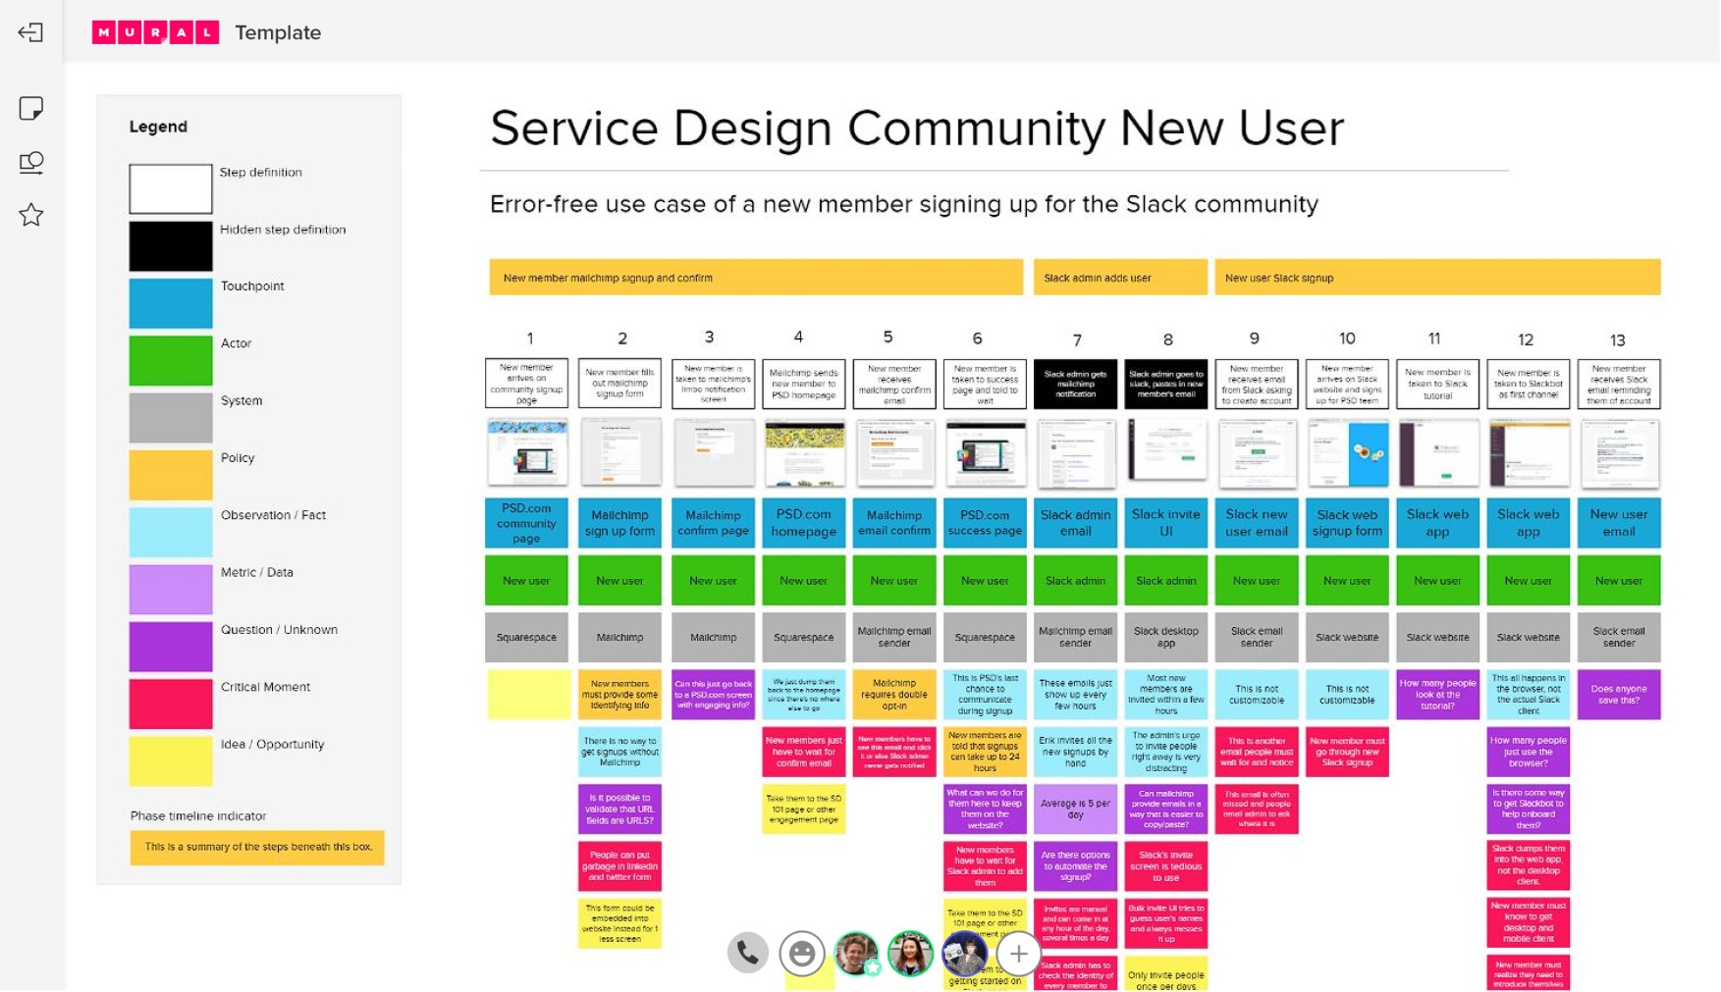Click the step 12 Slack app thumbnail
The height and width of the screenshot is (992, 1721).
click(x=1529, y=452)
